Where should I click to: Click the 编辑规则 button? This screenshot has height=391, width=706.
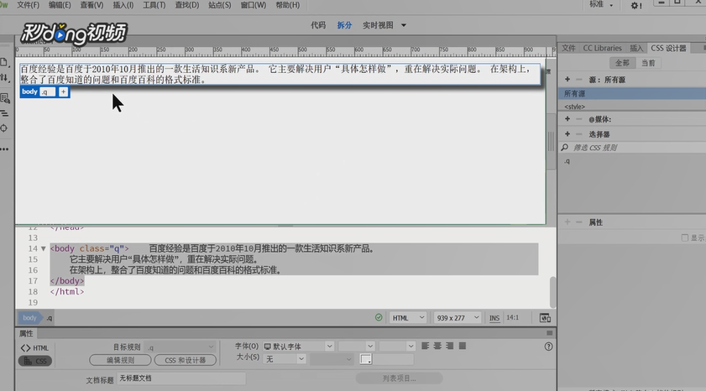point(120,360)
